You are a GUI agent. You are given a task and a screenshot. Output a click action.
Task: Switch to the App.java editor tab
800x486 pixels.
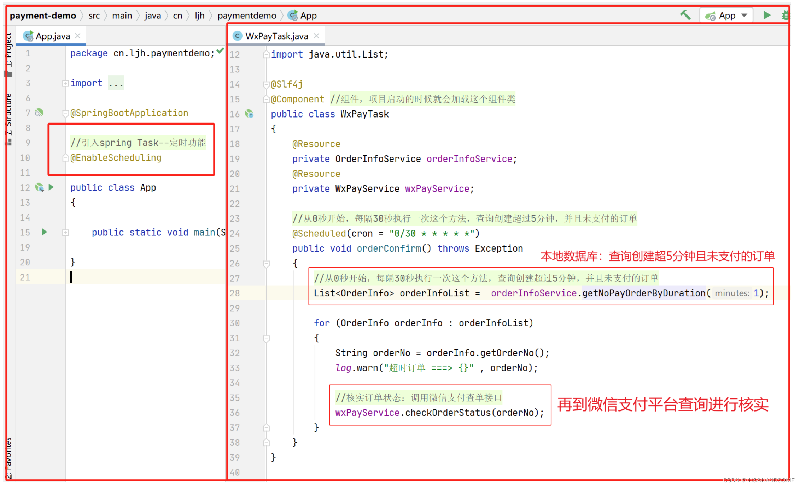pos(52,36)
